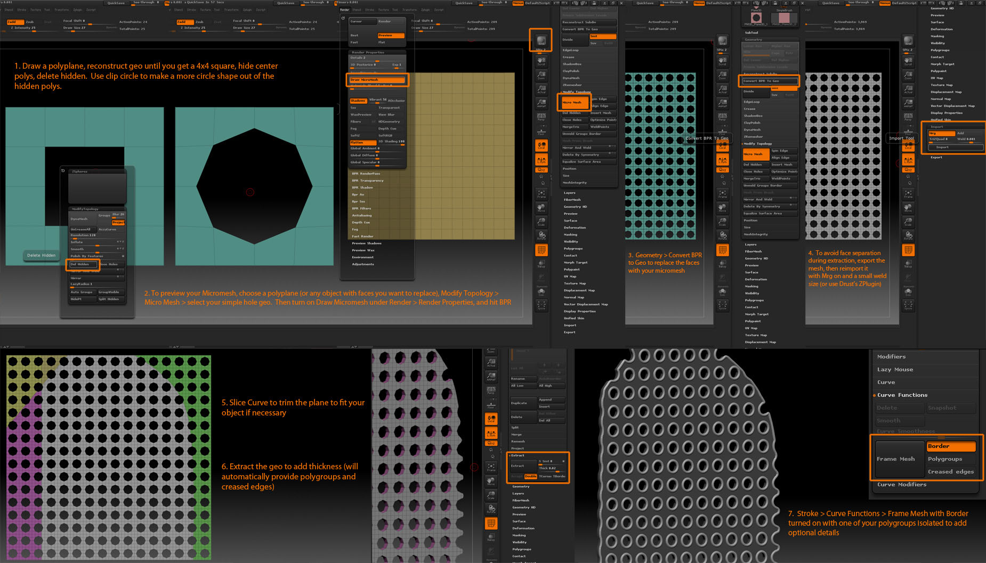Click Micro Mesh button beside yellow plane shelf
This screenshot has width=986, height=563.
click(x=575, y=102)
